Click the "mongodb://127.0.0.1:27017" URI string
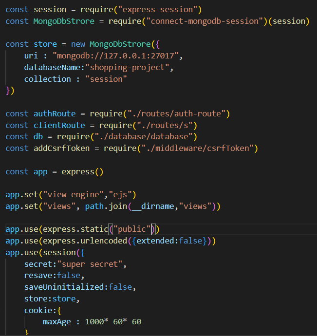This screenshot has height=336, width=317. (115, 56)
